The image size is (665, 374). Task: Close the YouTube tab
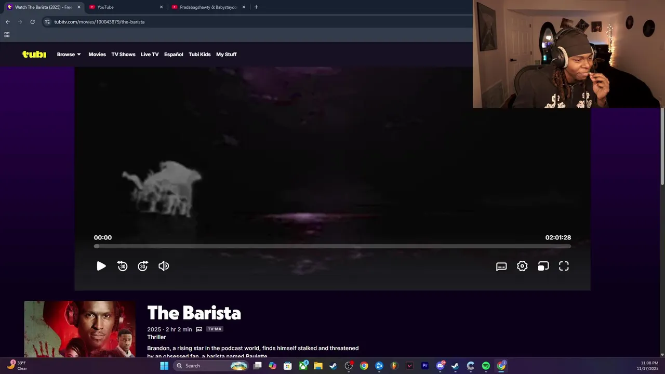click(161, 7)
